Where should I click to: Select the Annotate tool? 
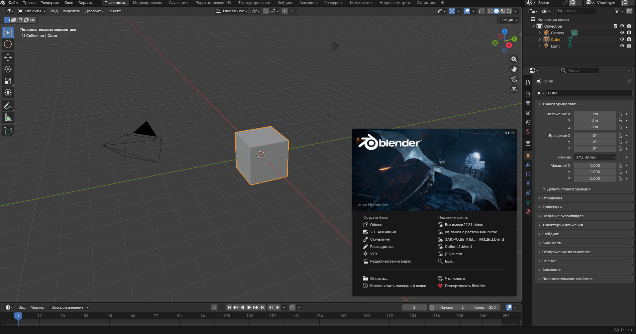pos(8,106)
